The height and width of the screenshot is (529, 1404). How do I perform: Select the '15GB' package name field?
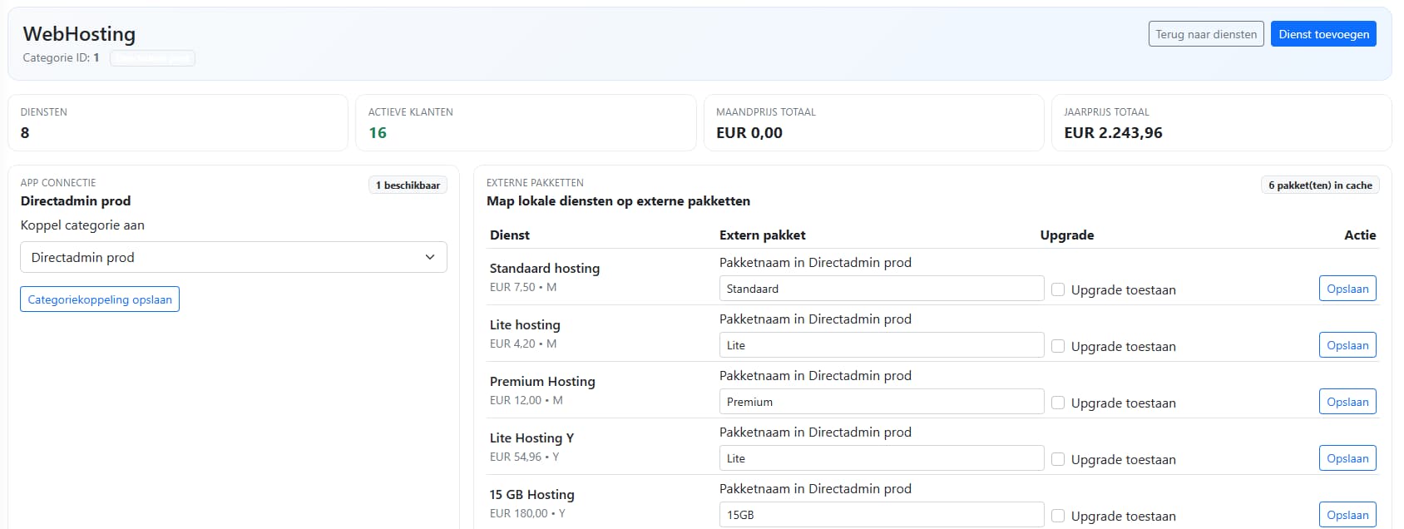click(881, 515)
